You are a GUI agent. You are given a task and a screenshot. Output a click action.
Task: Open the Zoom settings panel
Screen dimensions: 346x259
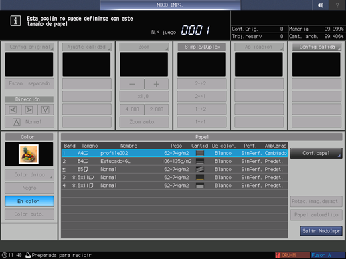click(x=144, y=47)
